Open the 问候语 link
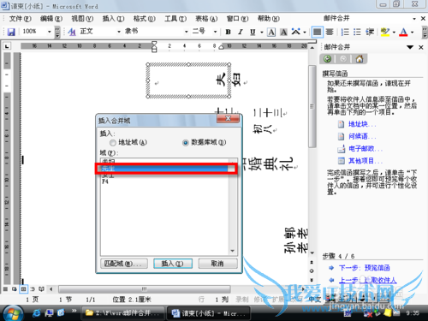Viewport: 428px width, 321px height. (x=362, y=136)
